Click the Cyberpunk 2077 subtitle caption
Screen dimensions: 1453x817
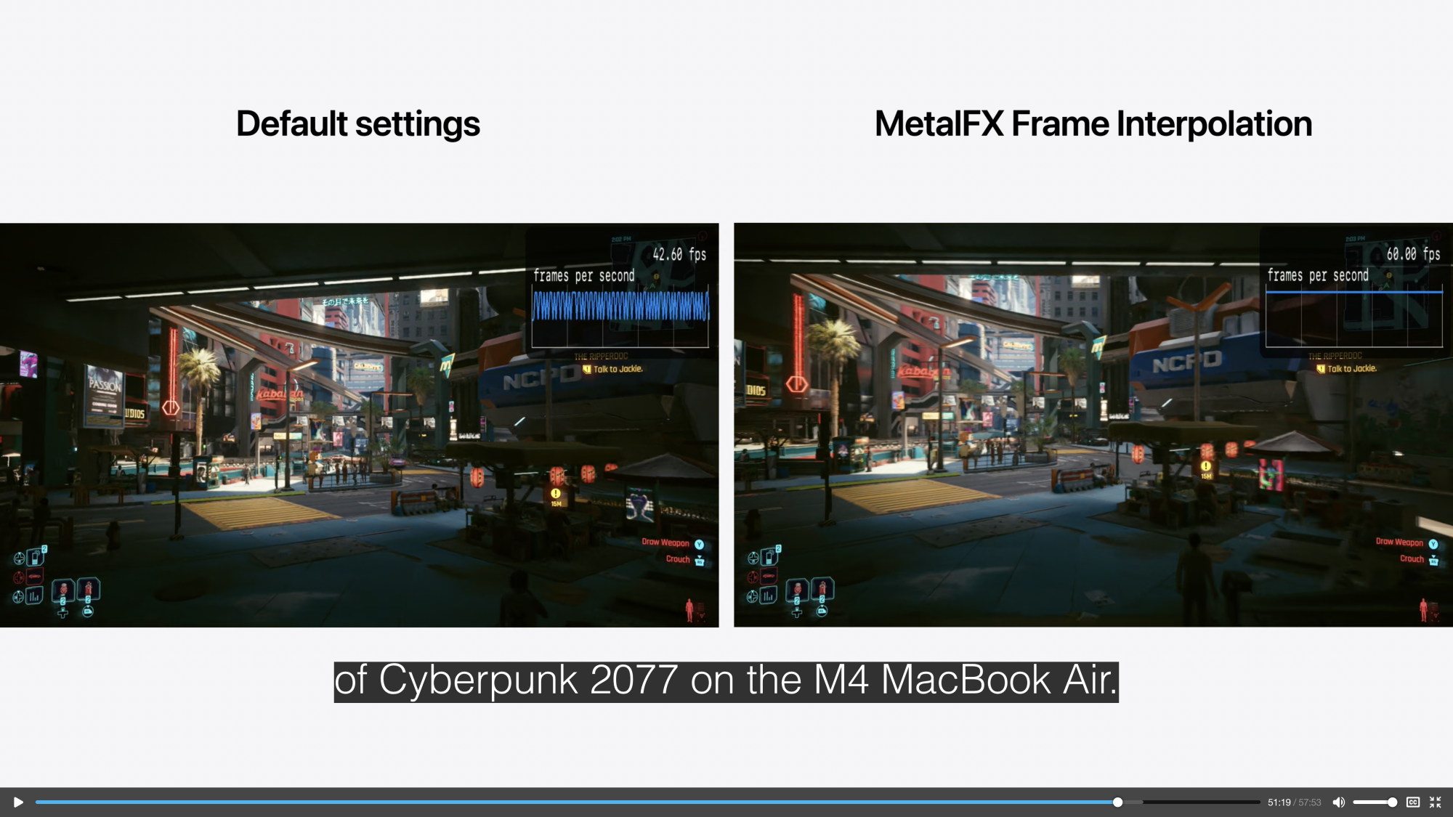[726, 681]
